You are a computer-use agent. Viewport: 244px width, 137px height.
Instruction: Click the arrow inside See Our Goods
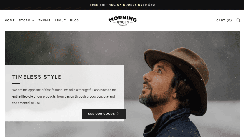tap(118, 114)
